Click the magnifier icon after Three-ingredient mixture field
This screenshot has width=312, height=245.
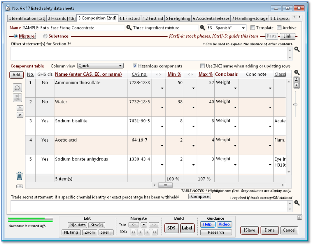203,28
